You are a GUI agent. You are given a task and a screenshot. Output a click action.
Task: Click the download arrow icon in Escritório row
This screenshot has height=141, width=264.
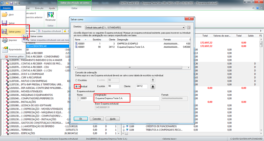[153, 80]
